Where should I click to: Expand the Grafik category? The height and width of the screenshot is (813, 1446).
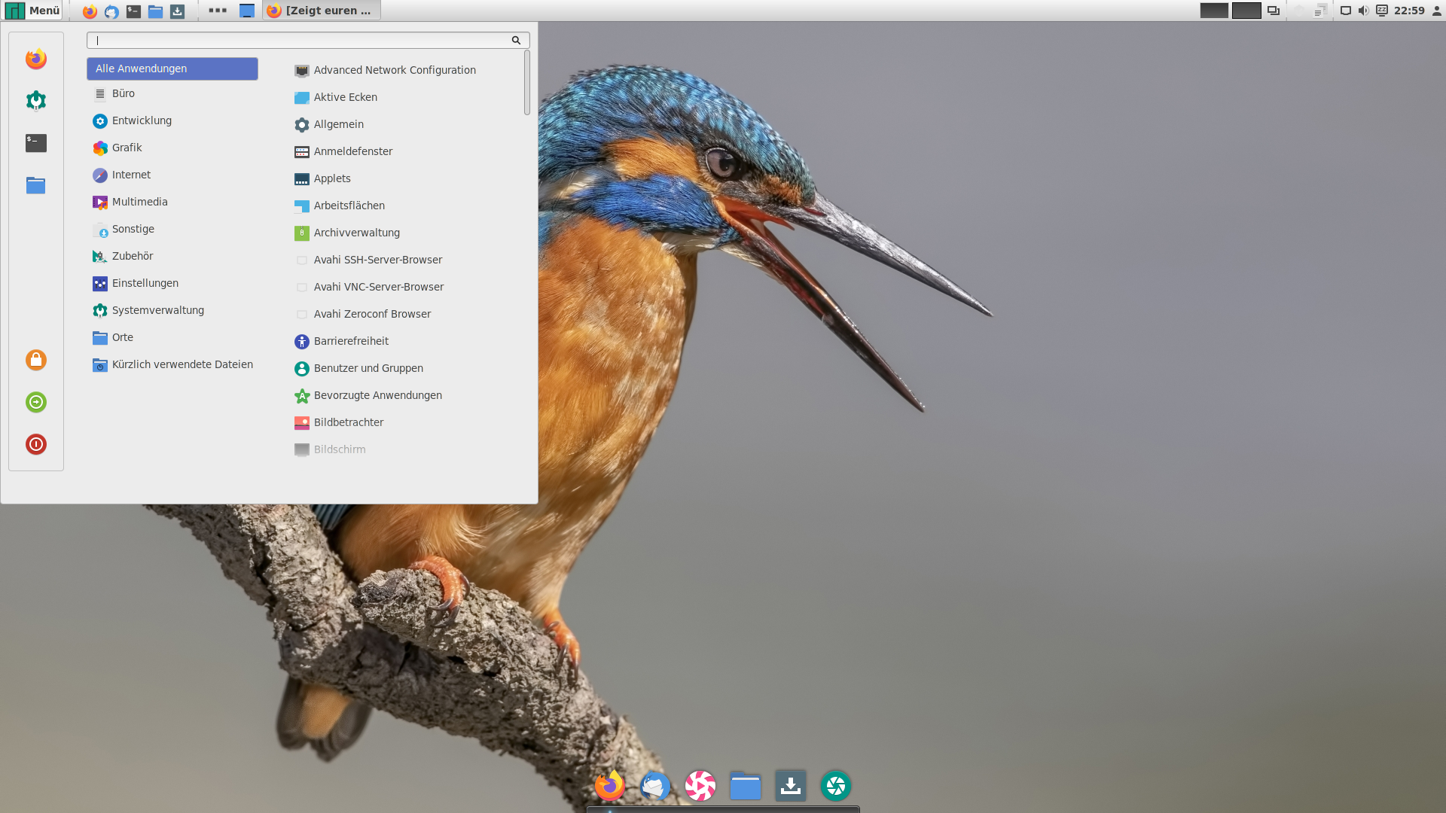click(x=127, y=148)
